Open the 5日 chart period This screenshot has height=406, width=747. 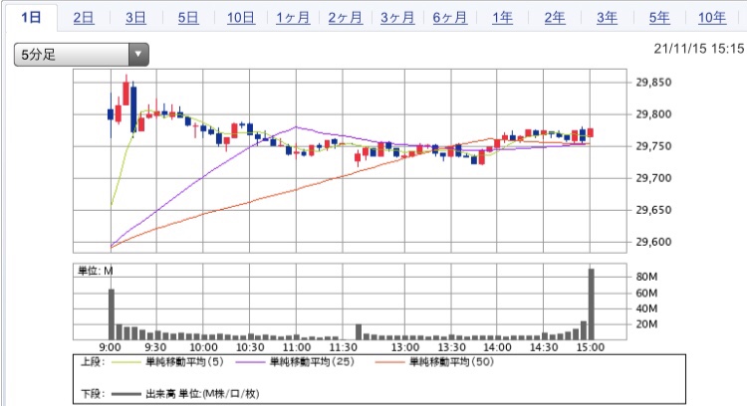(x=188, y=18)
